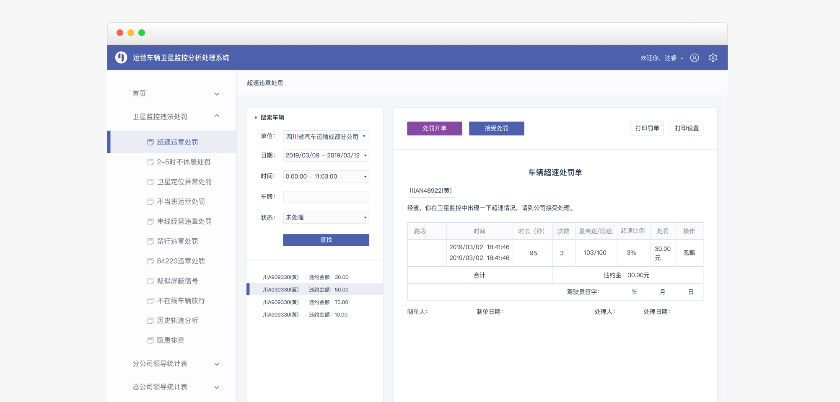Click the 禁行违章处罚 sidebar icon
840x402 pixels.
(x=150, y=241)
